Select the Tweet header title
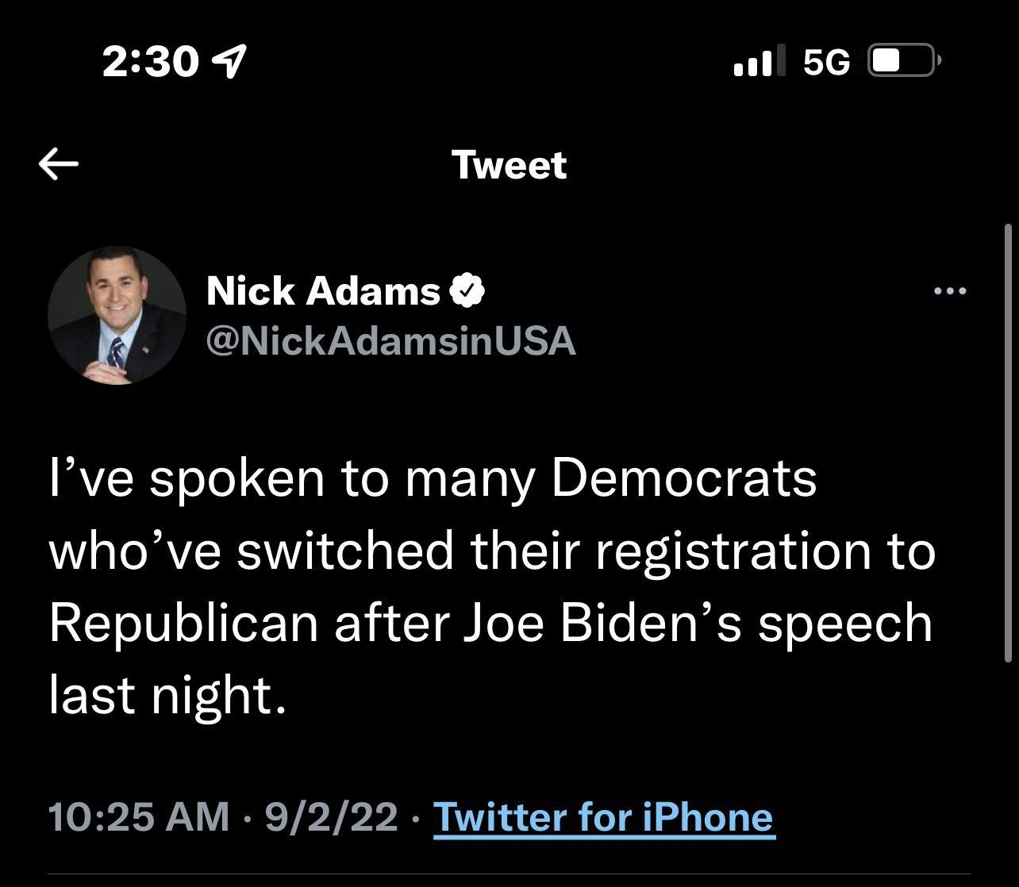The width and height of the screenshot is (1019, 887). click(x=509, y=165)
